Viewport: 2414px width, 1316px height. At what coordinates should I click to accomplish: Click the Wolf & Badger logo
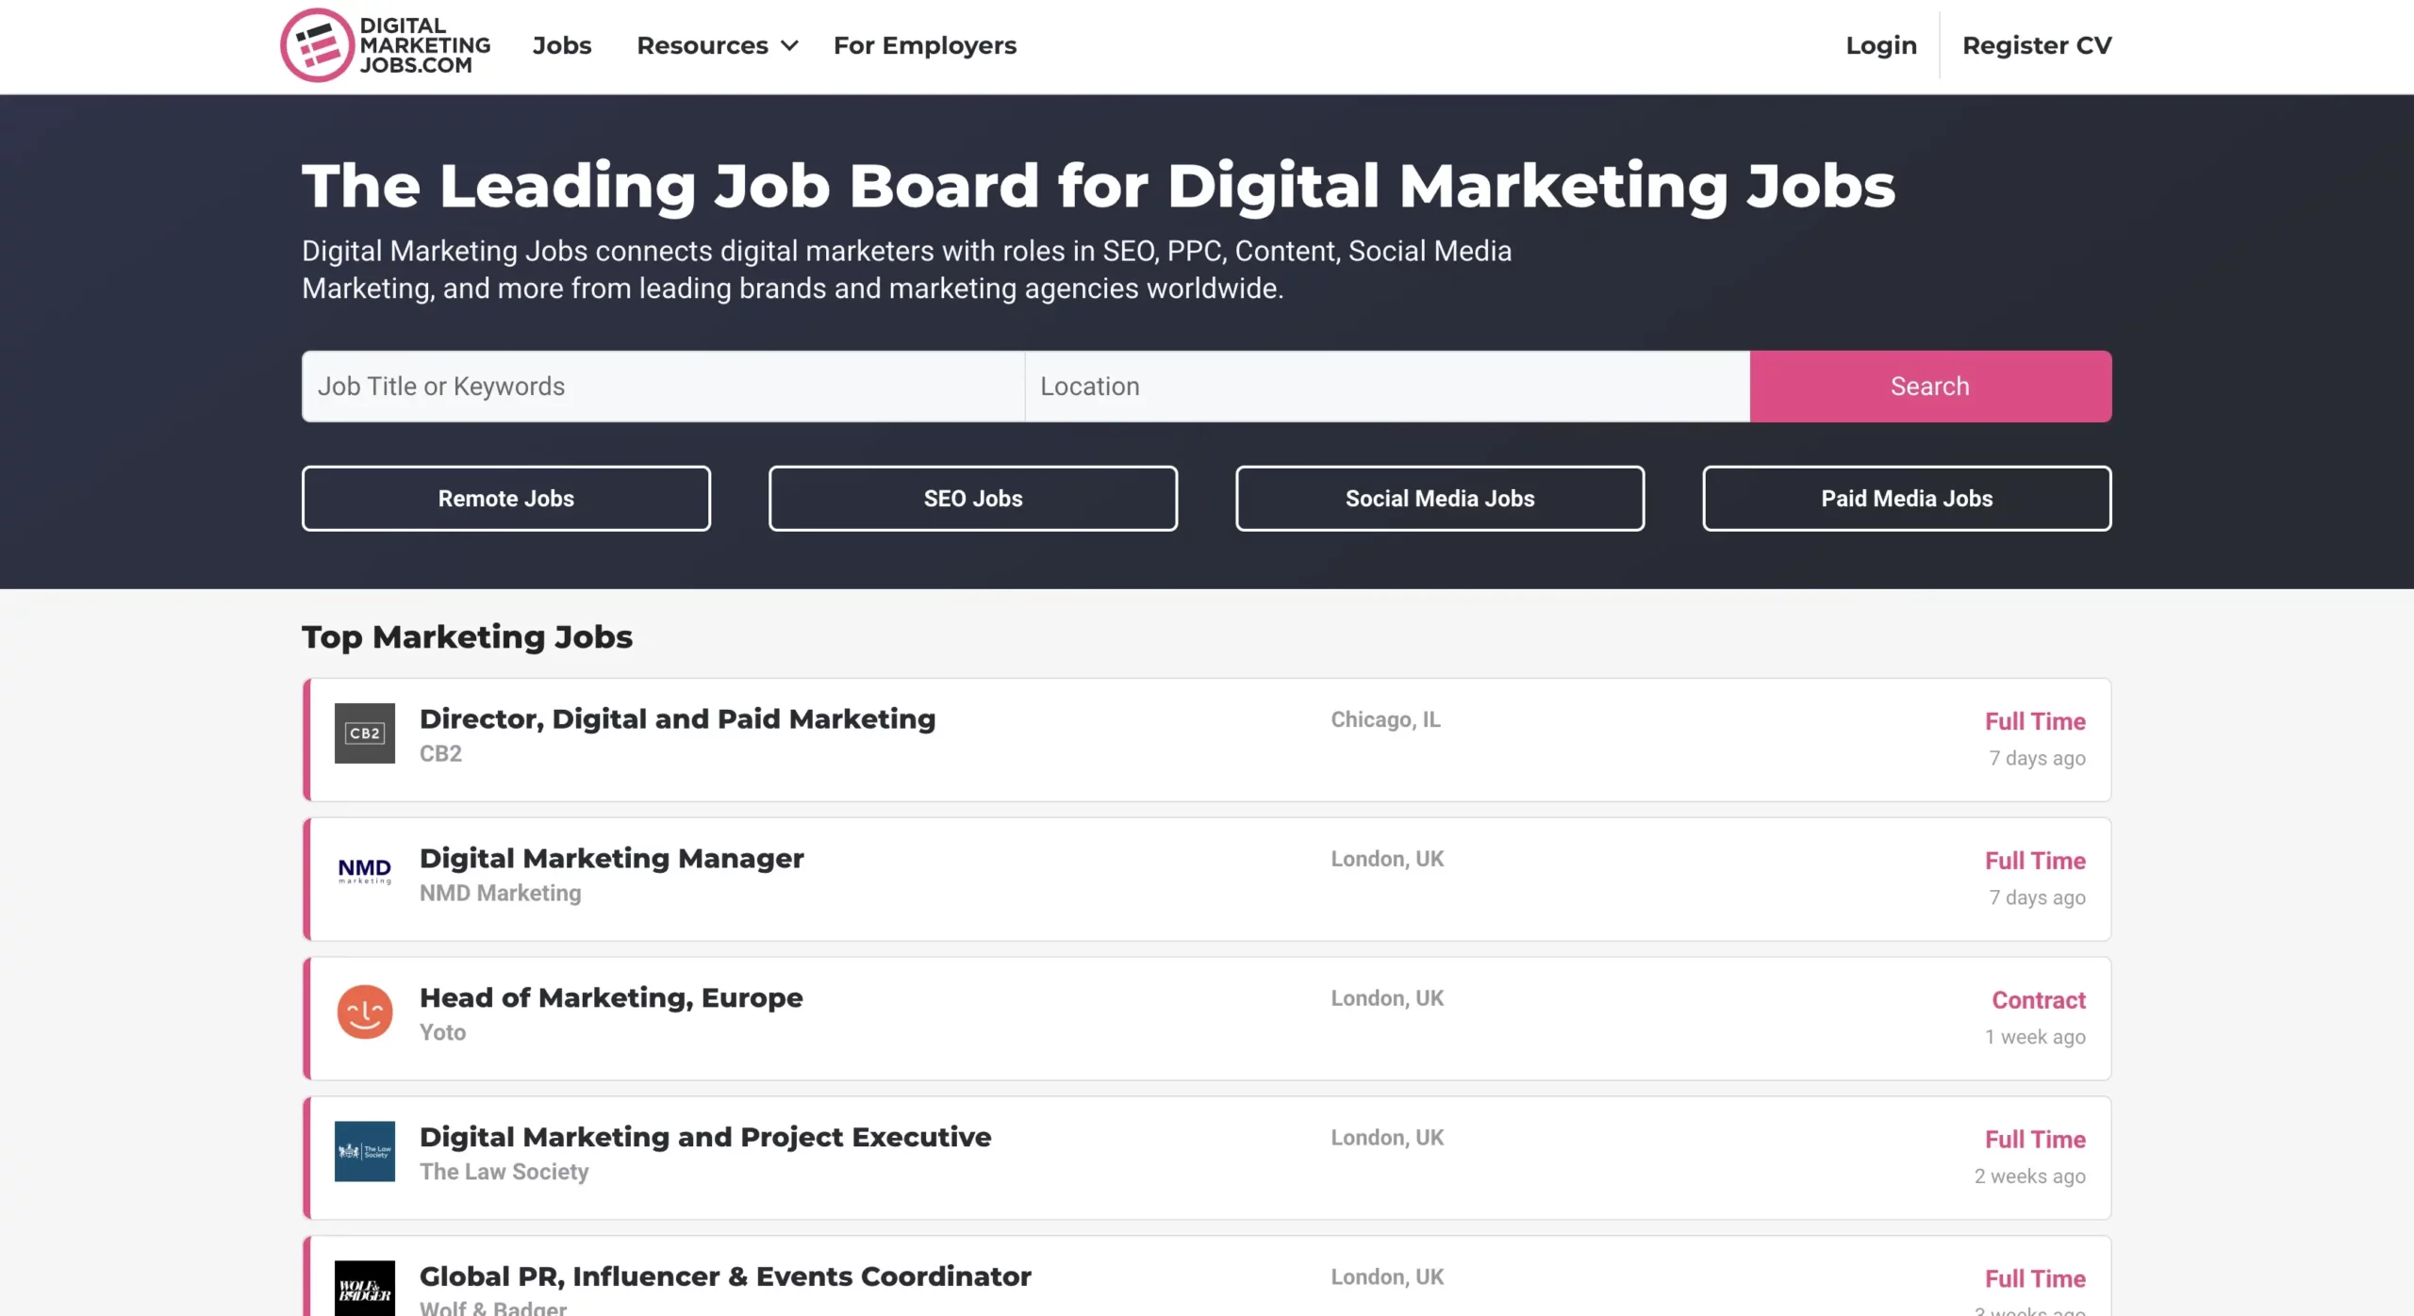click(364, 1288)
